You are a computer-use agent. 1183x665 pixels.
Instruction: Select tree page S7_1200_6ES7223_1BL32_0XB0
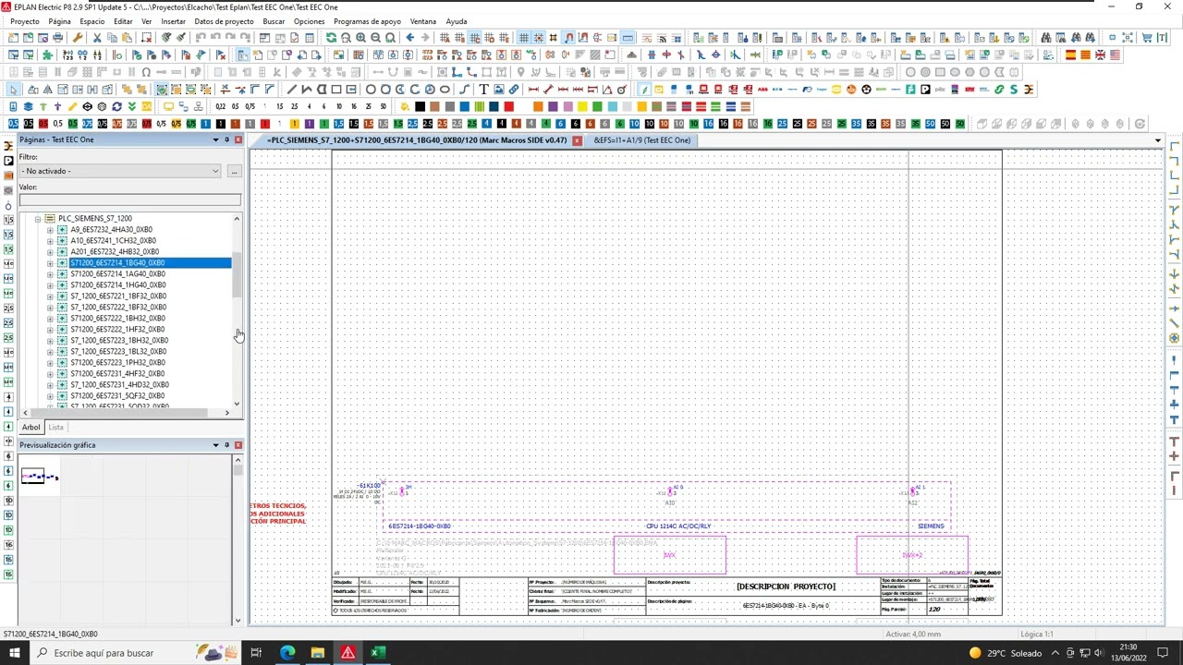117,351
